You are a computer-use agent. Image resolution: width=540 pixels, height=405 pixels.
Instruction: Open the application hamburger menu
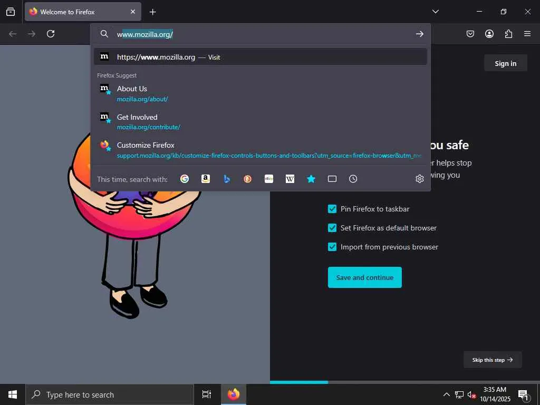point(527,34)
